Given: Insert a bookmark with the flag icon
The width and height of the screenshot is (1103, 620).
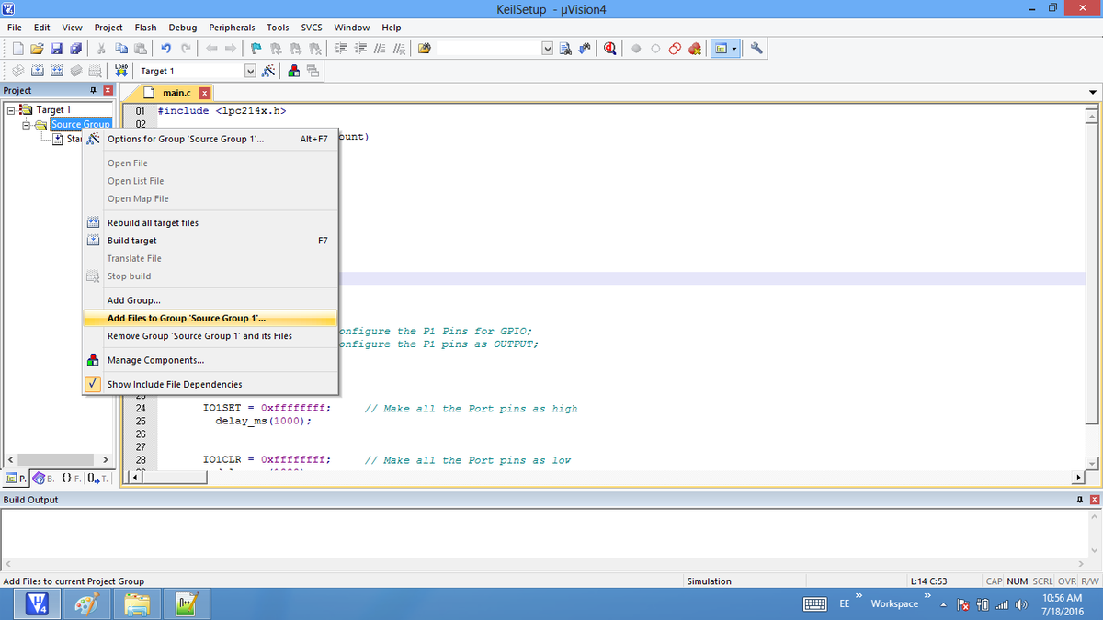Looking at the screenshot, I should tap(256, 49).
